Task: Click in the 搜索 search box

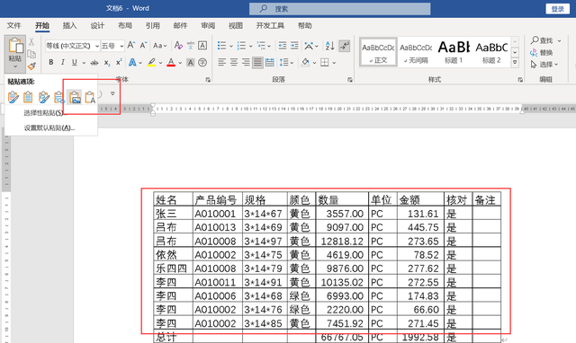Action: 340,9
